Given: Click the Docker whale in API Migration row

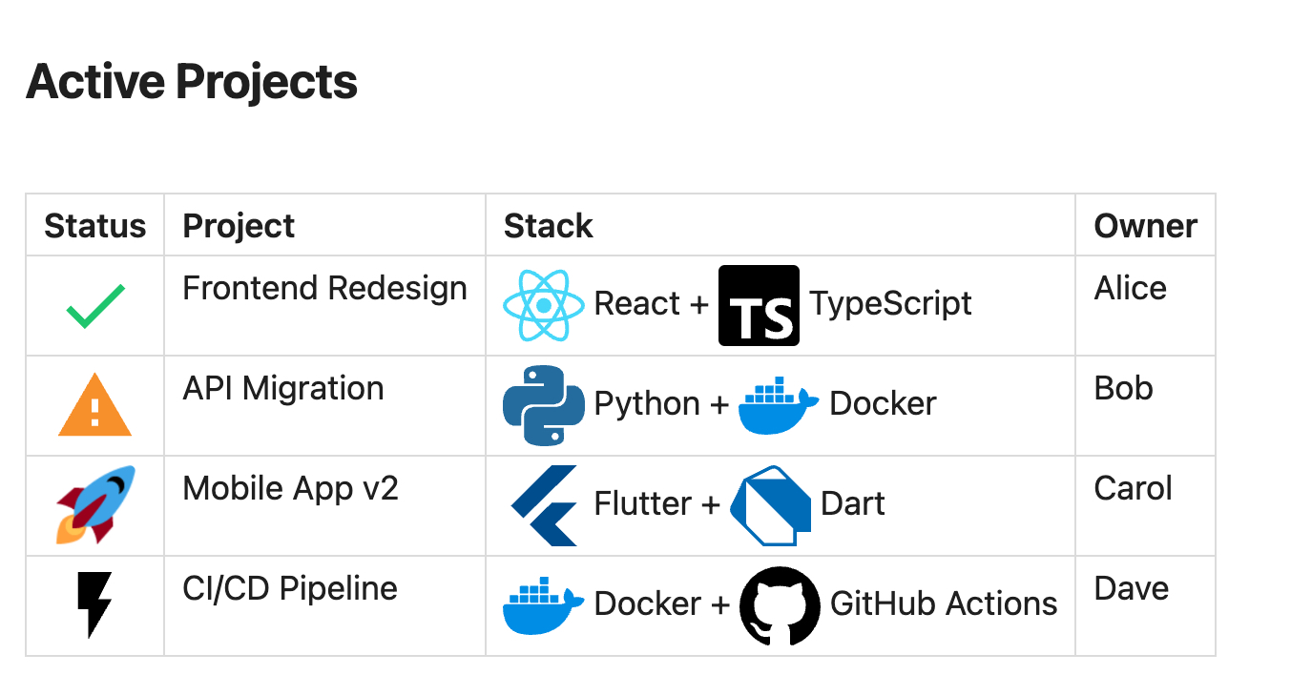Looking at the screenshot, I should 779,405.
